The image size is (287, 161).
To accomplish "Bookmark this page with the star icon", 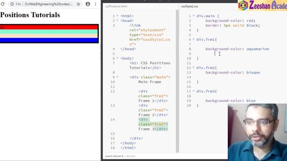I will 78,4.
